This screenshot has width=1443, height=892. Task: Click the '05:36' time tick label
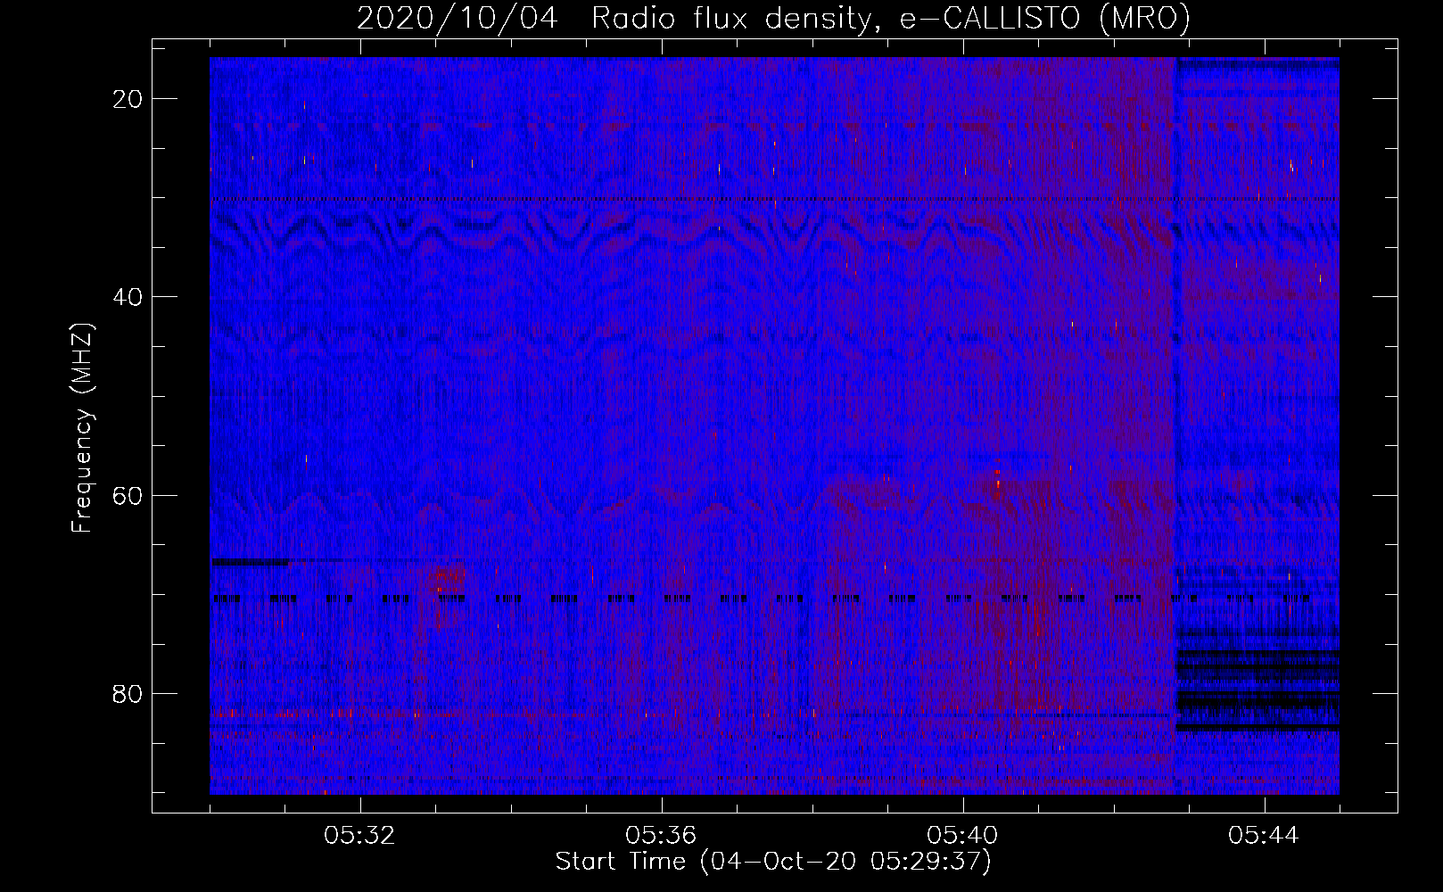[x=661, y=836]
